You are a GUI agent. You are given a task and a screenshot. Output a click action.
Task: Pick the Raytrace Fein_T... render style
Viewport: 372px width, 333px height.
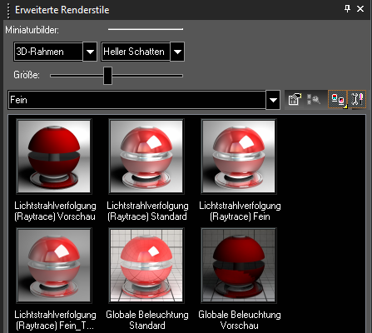[x=54, y=266]
